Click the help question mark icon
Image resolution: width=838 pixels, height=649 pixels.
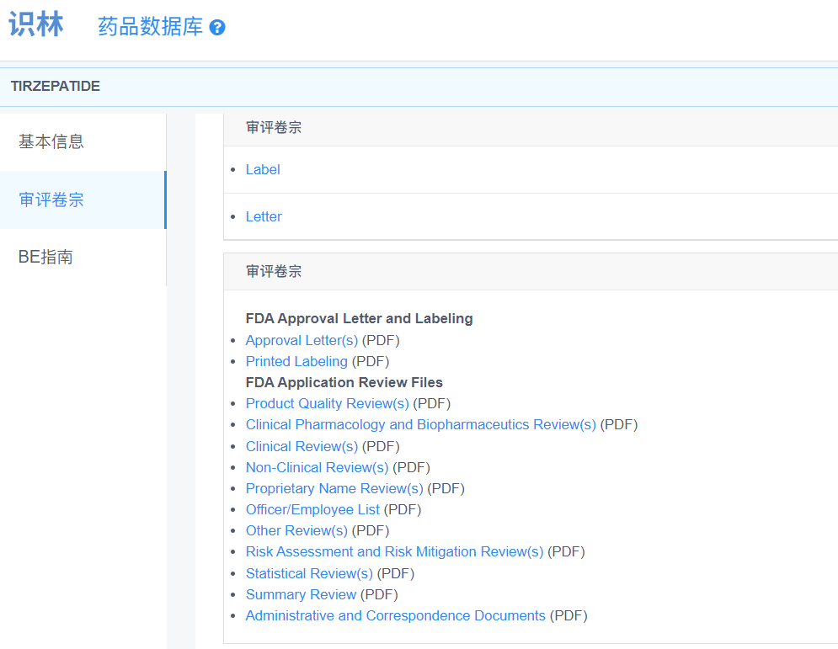coord(217,28)
